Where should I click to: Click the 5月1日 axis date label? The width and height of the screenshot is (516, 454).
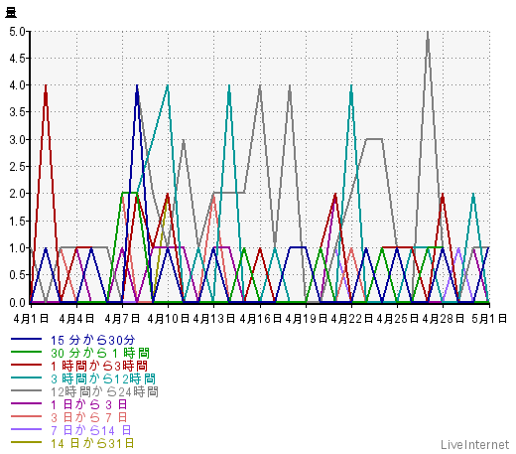coord(489,319)
